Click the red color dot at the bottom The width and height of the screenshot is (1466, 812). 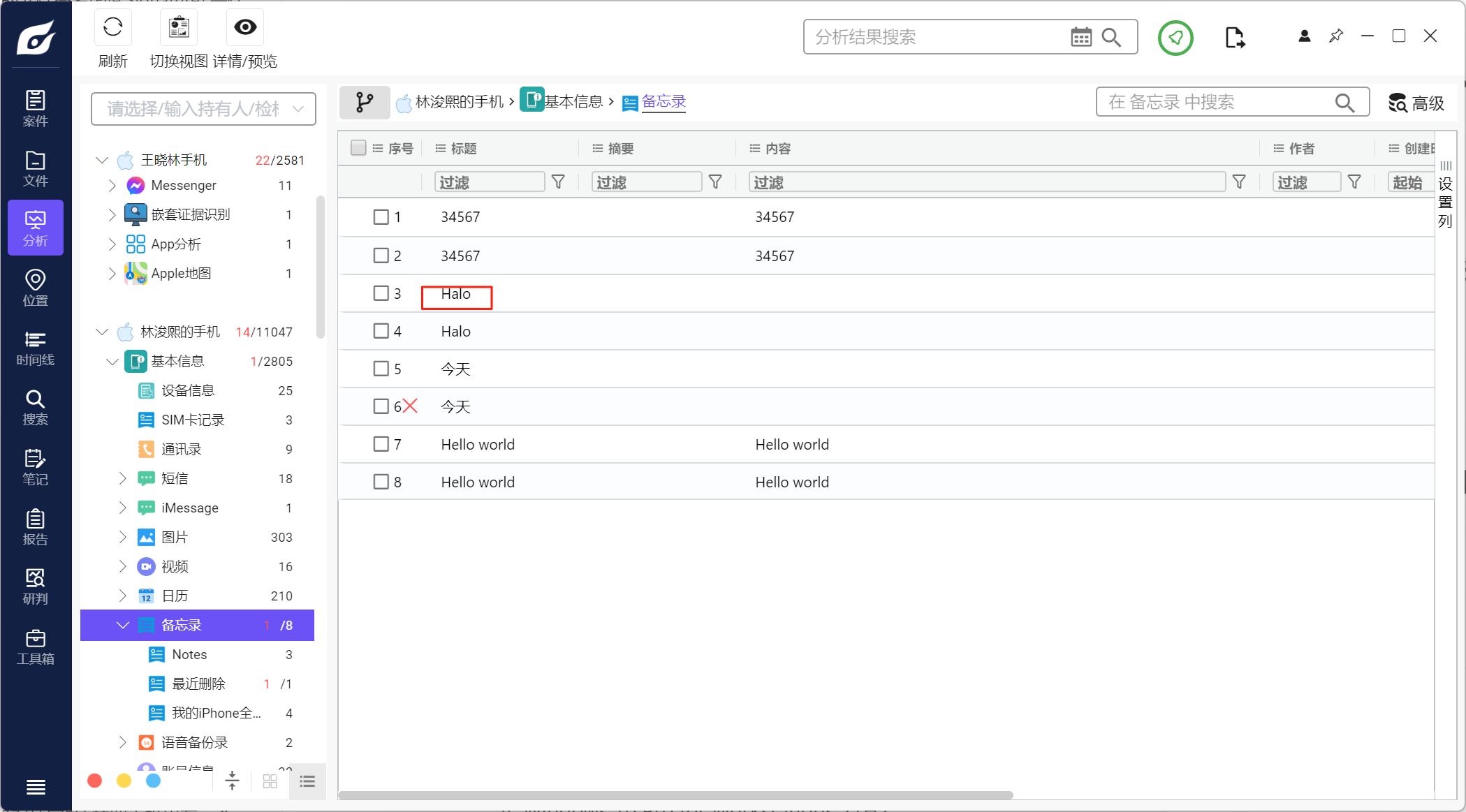pyautogui.click(x=95, y=781)
